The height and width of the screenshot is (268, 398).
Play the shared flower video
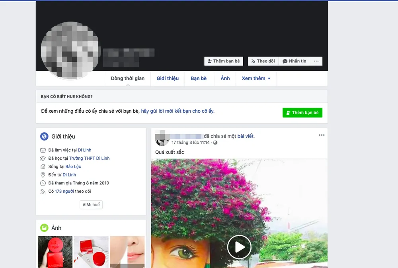239,247
